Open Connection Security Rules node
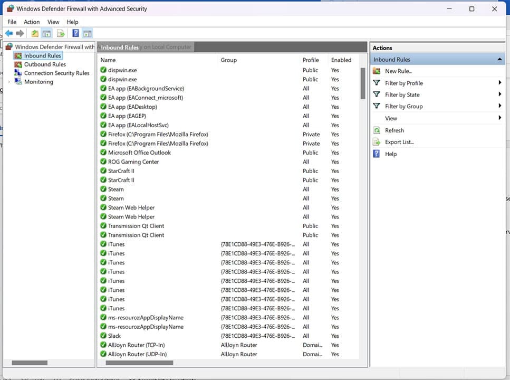This screenshot has width=510, height=380. [x=56, y=73]
